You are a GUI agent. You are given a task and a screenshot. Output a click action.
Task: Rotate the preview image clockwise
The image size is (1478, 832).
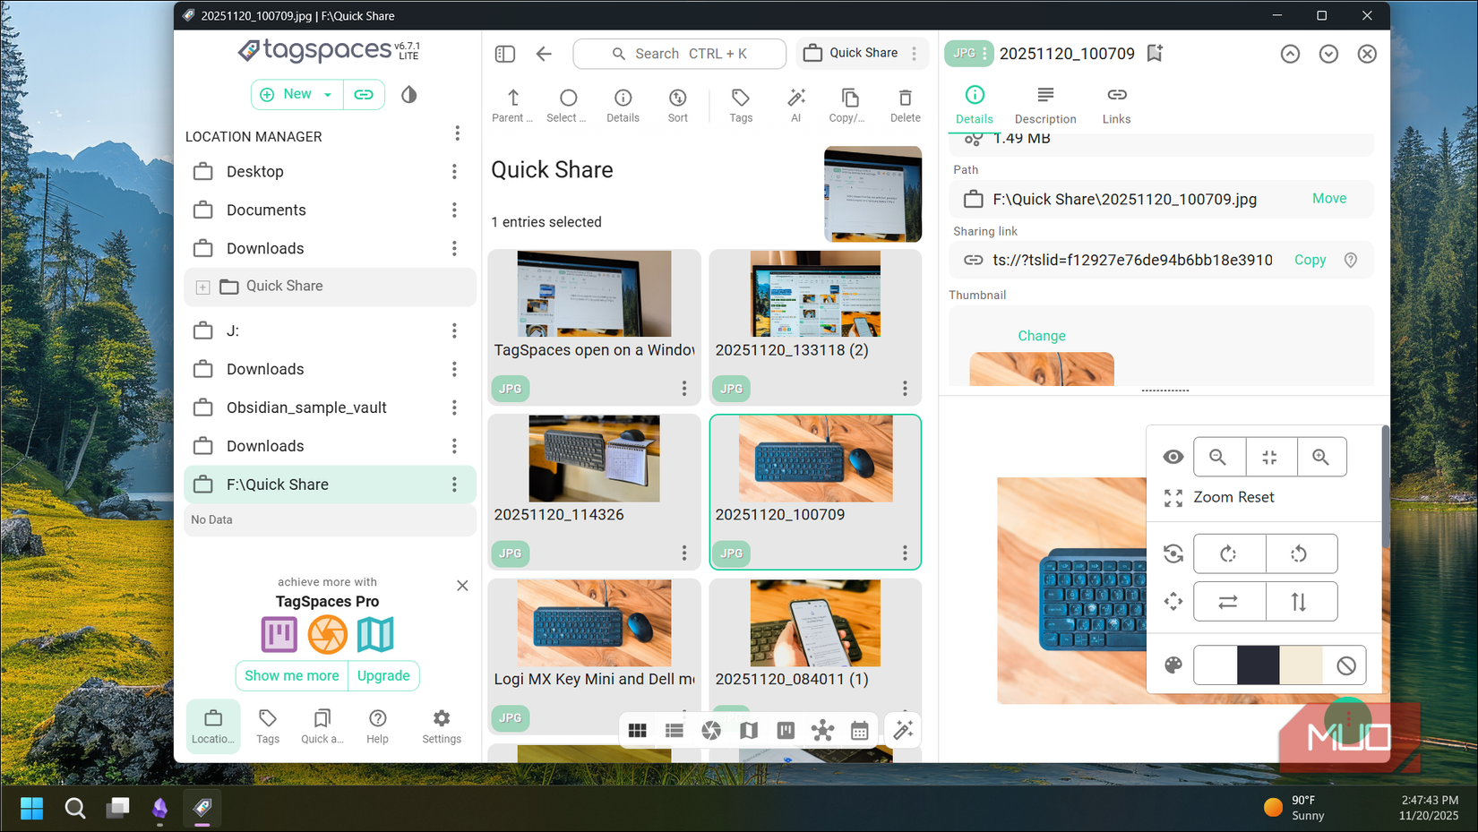click(x=1229, y=553)
